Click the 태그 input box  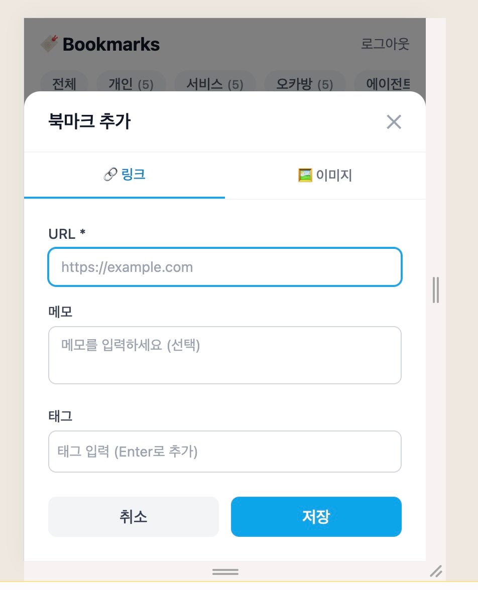225,452
